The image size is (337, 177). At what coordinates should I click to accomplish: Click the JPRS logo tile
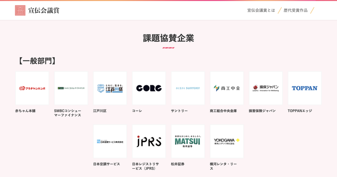click(149, 141)
